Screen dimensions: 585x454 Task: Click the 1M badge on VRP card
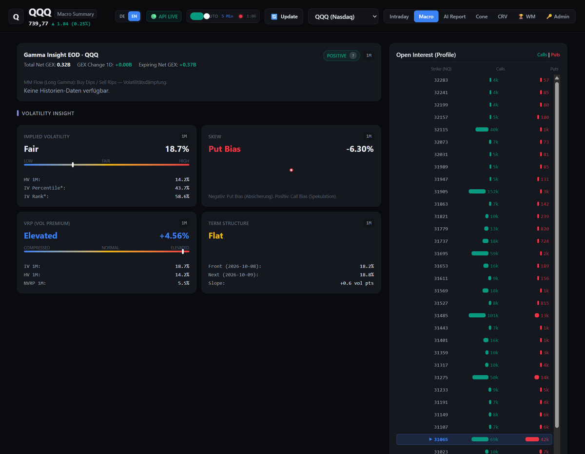coord(184,223)
